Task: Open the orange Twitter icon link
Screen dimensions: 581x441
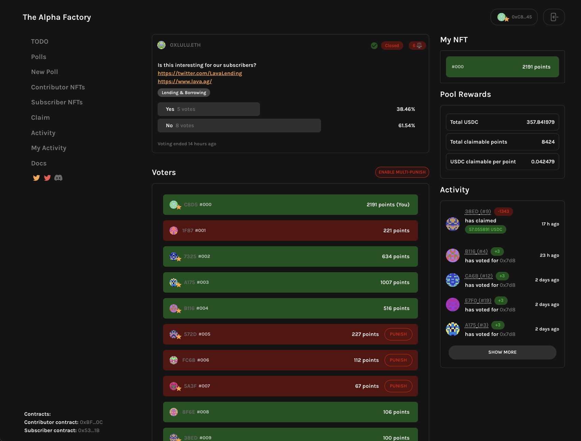Action: coord(36,178)
